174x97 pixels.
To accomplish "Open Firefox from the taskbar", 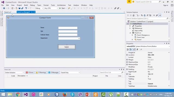I will tap(65, 95).
